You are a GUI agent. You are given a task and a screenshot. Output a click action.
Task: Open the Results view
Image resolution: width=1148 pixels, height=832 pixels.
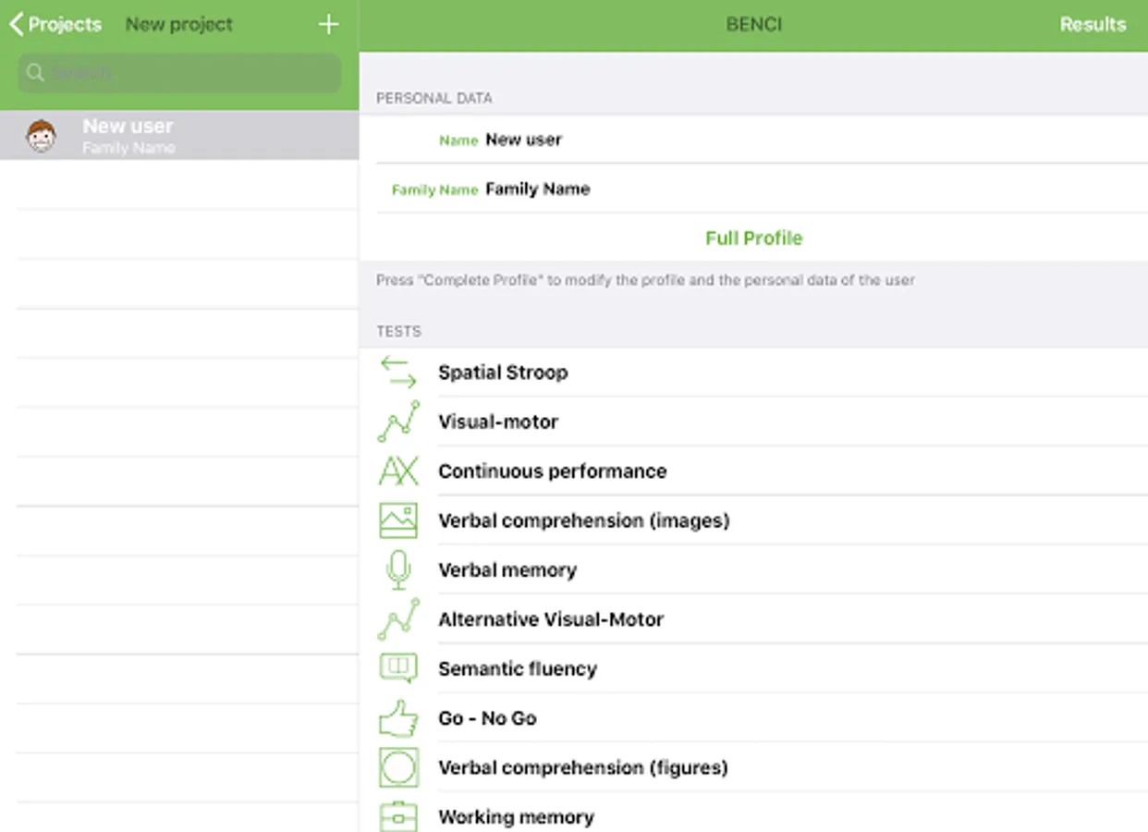pos(1093,25)
